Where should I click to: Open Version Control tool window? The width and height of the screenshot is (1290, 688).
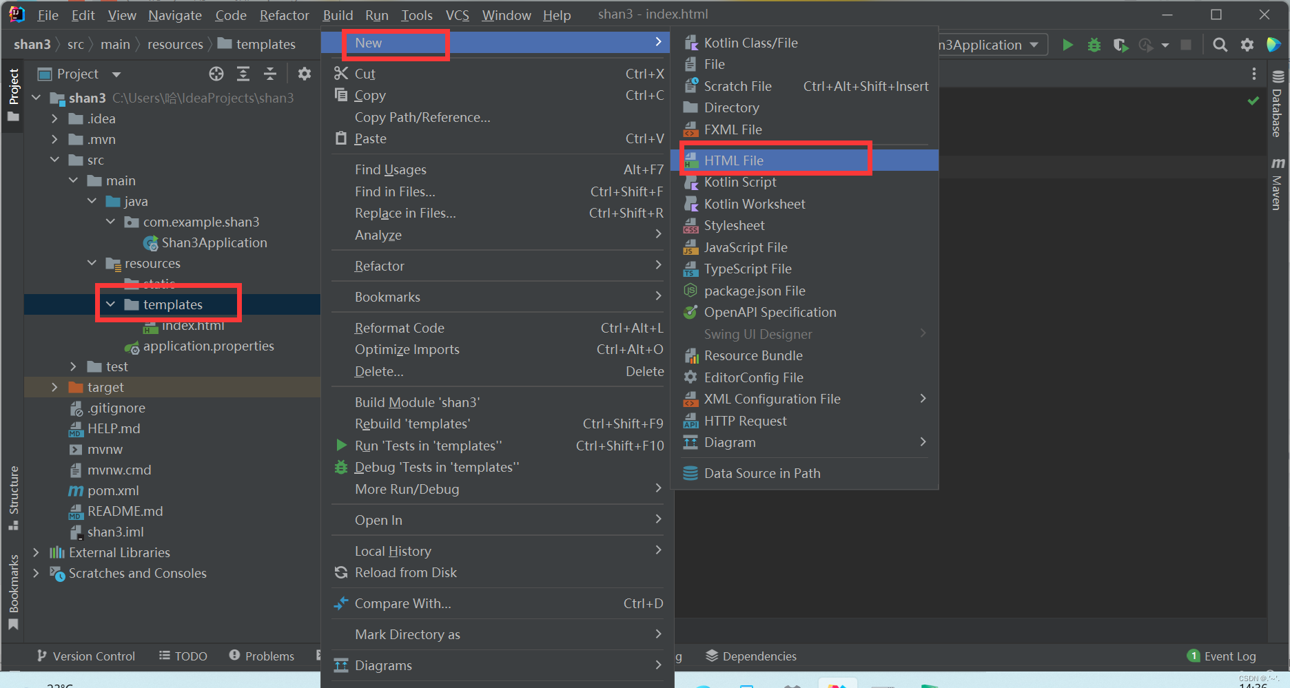[x=86, y=656]
